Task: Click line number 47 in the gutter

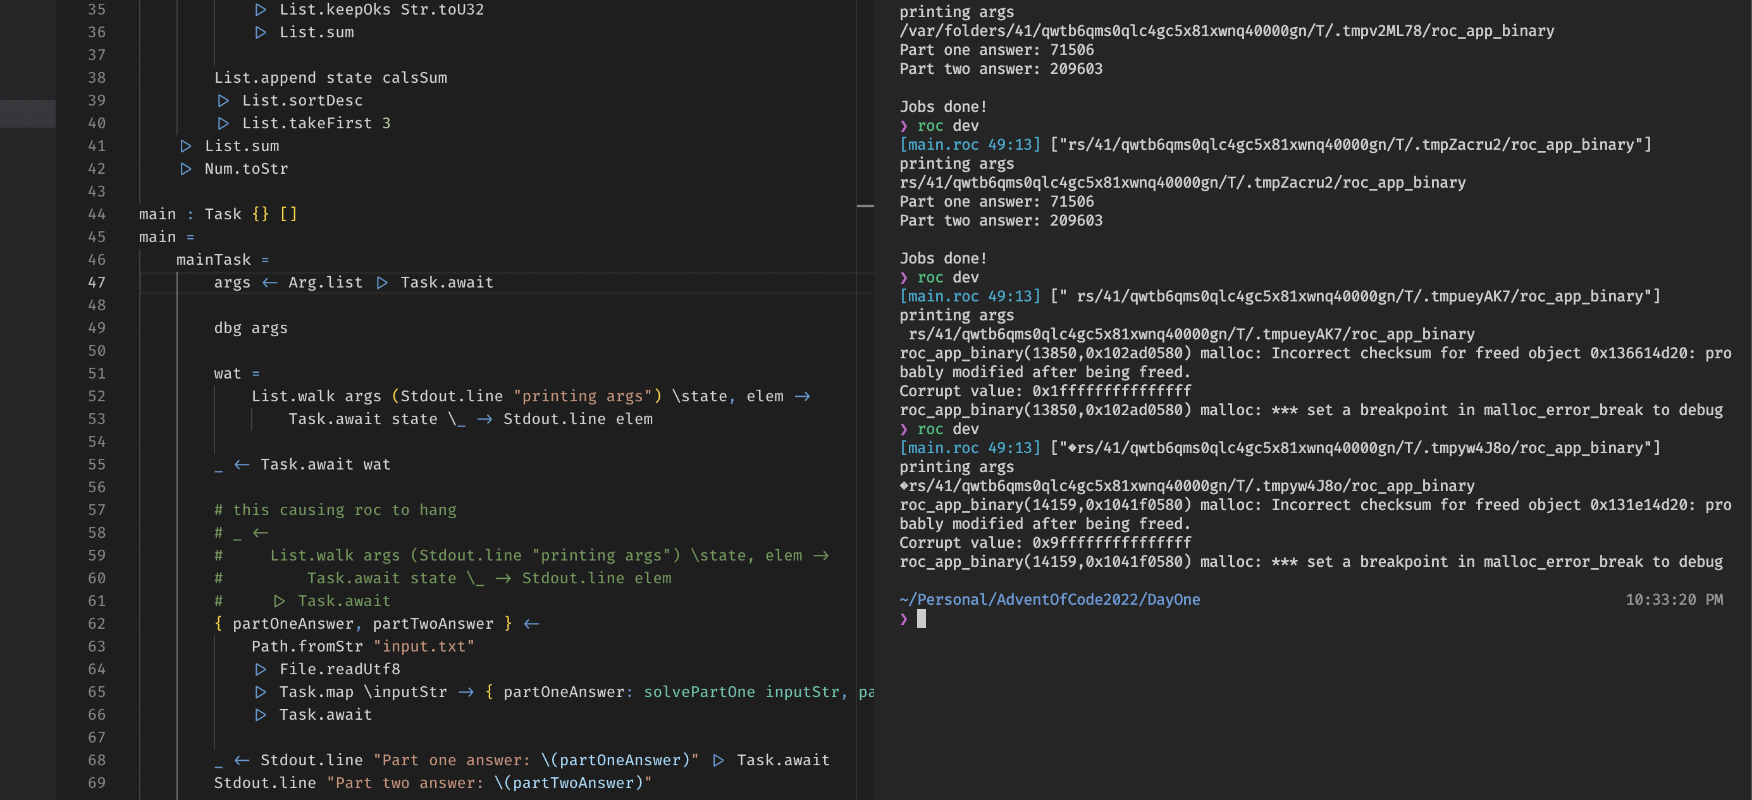Action: [97, 282]
